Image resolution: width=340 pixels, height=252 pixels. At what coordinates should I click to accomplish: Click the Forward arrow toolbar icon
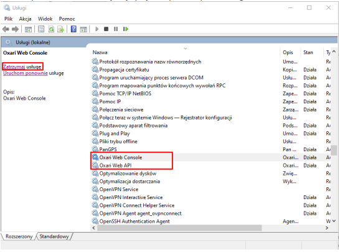[x=15, y=29]
